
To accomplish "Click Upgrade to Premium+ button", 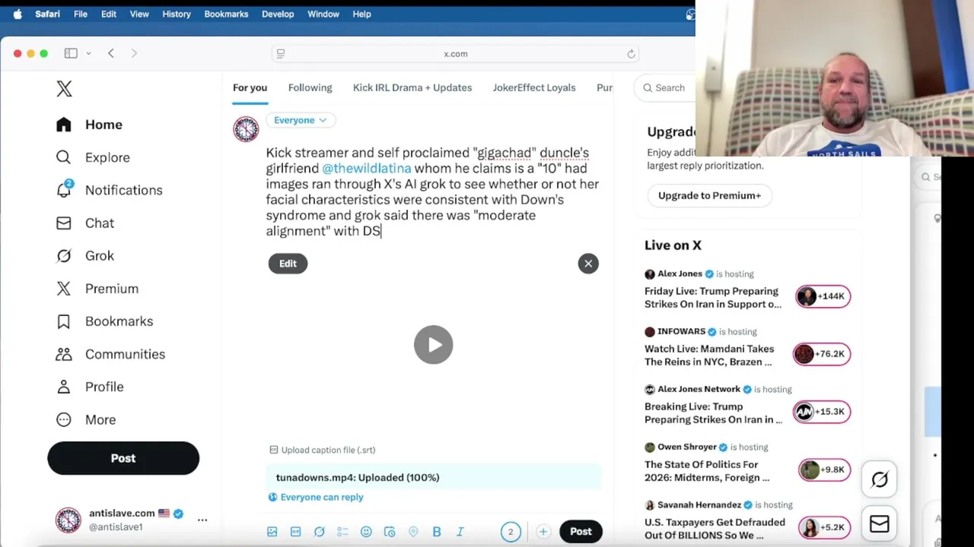I will click(x=709, y=195).
